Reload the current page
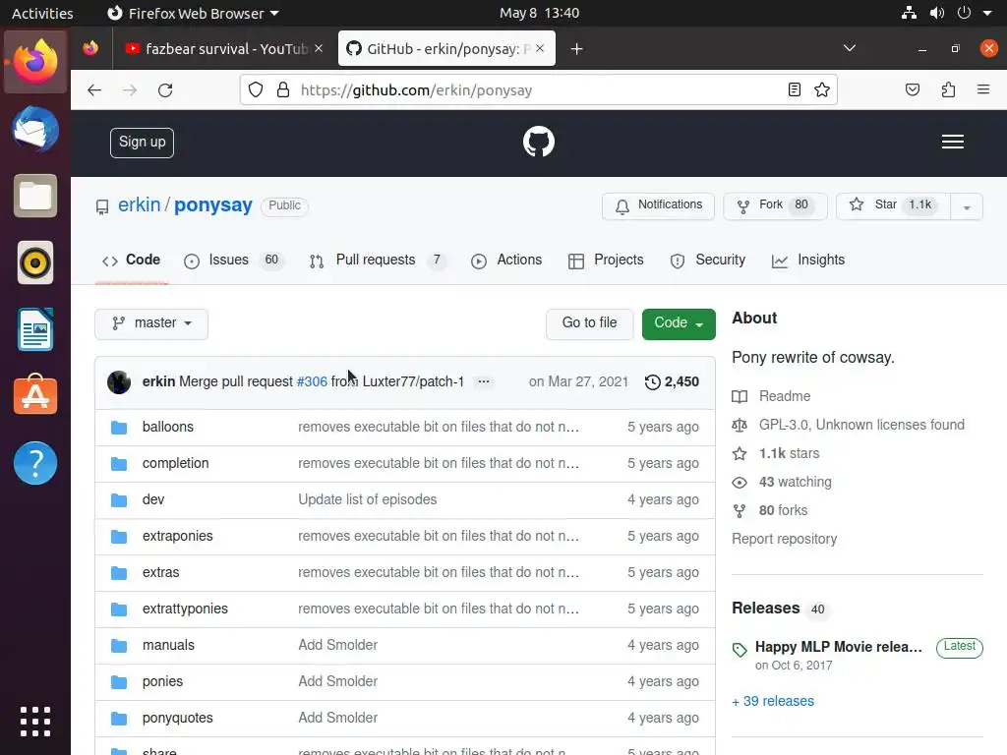The height and width of the screenshot is (755, 1007). point(165,89)
